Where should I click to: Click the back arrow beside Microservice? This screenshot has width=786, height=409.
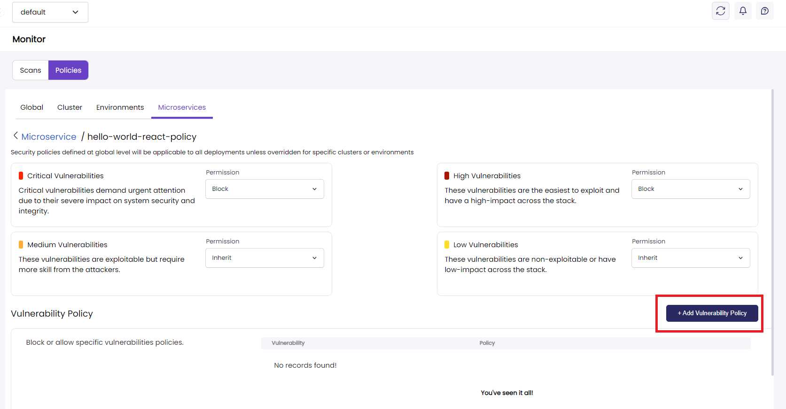click(x=16, y=136)
